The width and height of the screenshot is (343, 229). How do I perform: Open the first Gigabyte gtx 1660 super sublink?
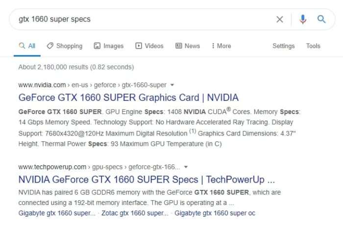click(57, 213)
